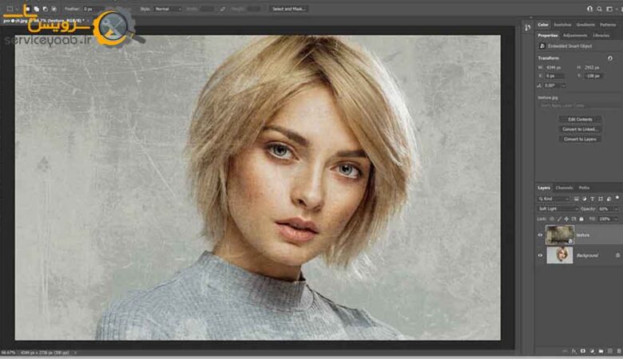623x359 pixels.
Task: Toggle the pixel layers filter icon
Action: [x=576, y=199]
